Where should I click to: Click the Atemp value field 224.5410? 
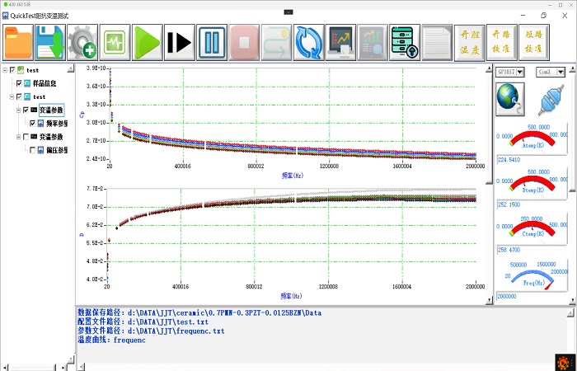531,160
